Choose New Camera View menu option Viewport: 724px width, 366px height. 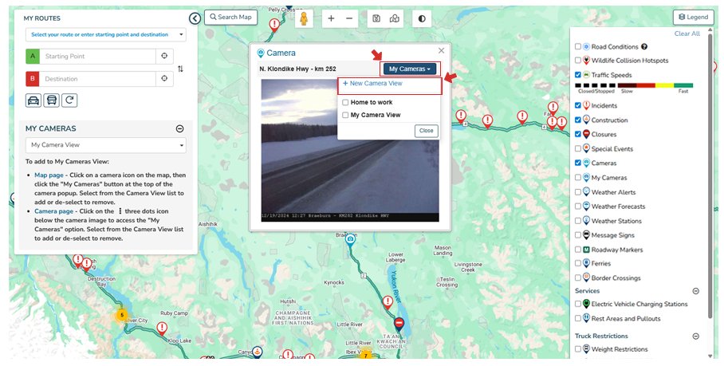click(x=372, y=84)
